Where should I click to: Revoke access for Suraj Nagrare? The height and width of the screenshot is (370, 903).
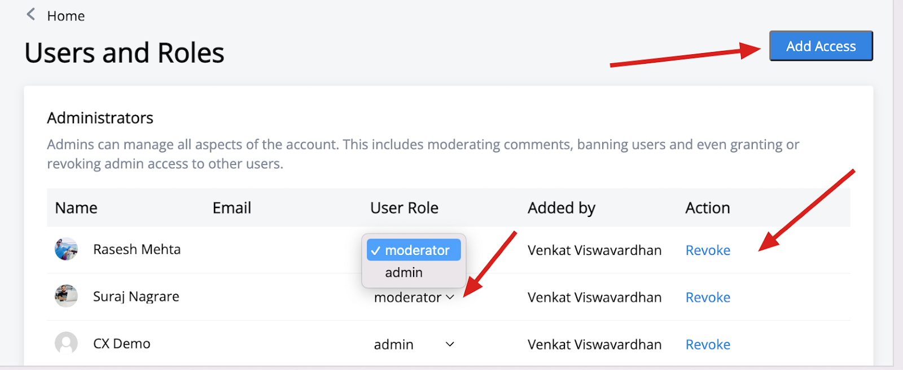[x=708, y=298]
